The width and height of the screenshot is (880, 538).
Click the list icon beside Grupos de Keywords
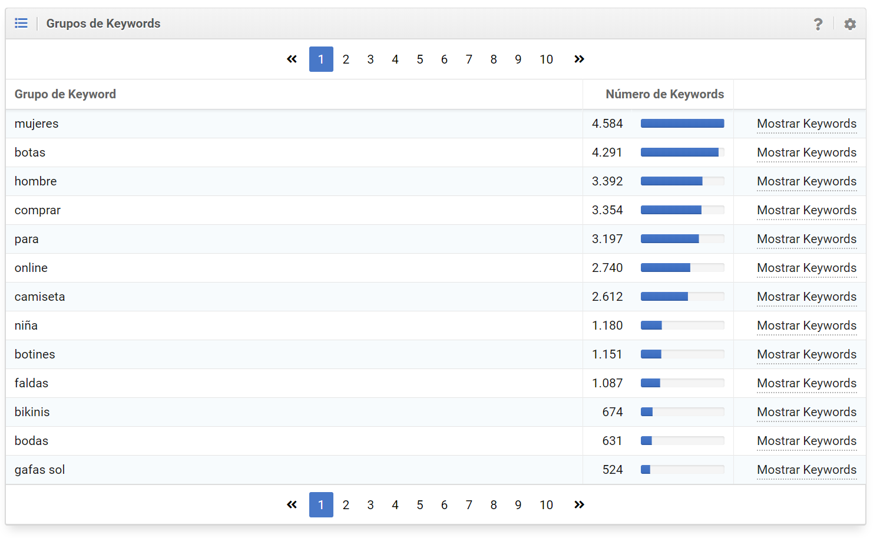tap(21, 24)
